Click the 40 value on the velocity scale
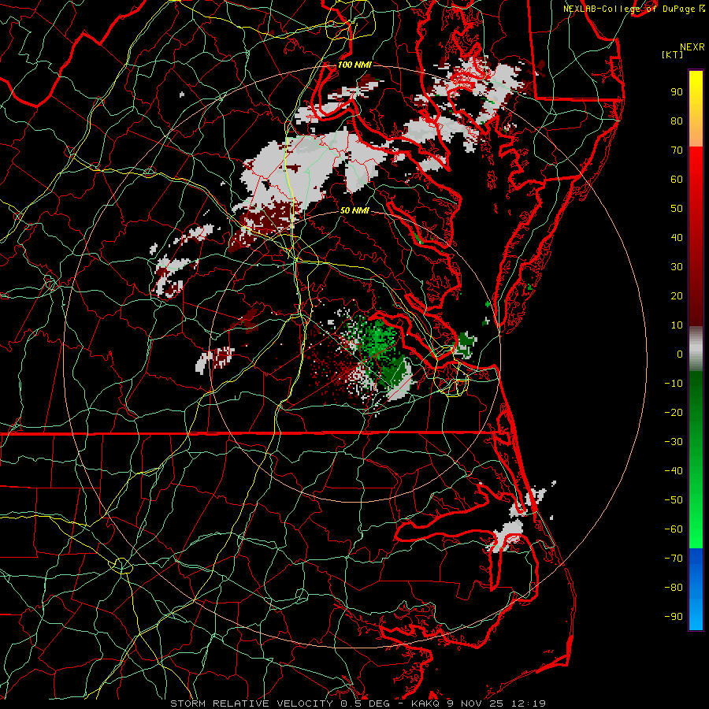The image size is (709, 709). (x=677, y=237)
